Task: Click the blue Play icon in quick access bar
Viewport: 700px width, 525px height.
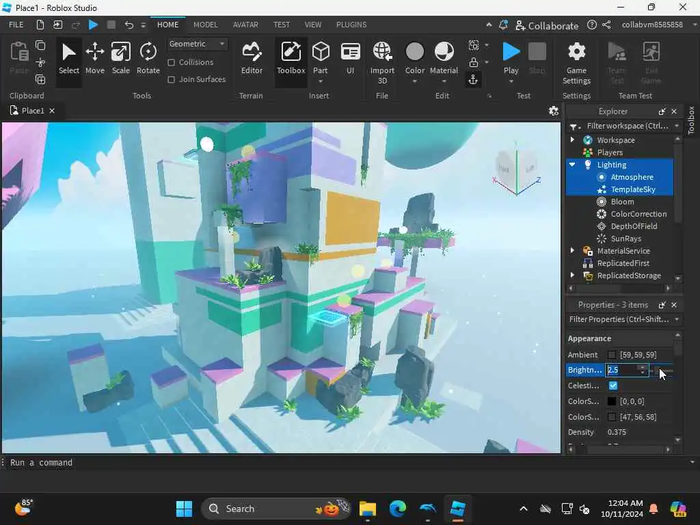Action: pyautogui.click(x=93, y=25)
